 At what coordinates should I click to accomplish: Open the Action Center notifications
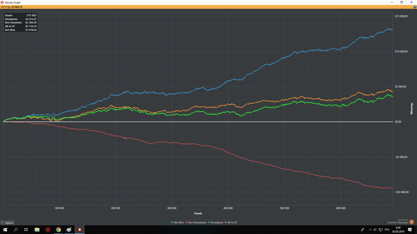(410, 229)
